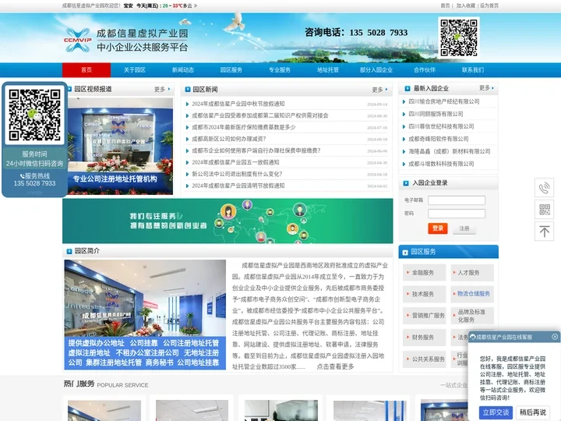This screenshot has height=421, width=561.
Task: Open company 成都奇峰阳软件有限公司
Action: point(439,139)
